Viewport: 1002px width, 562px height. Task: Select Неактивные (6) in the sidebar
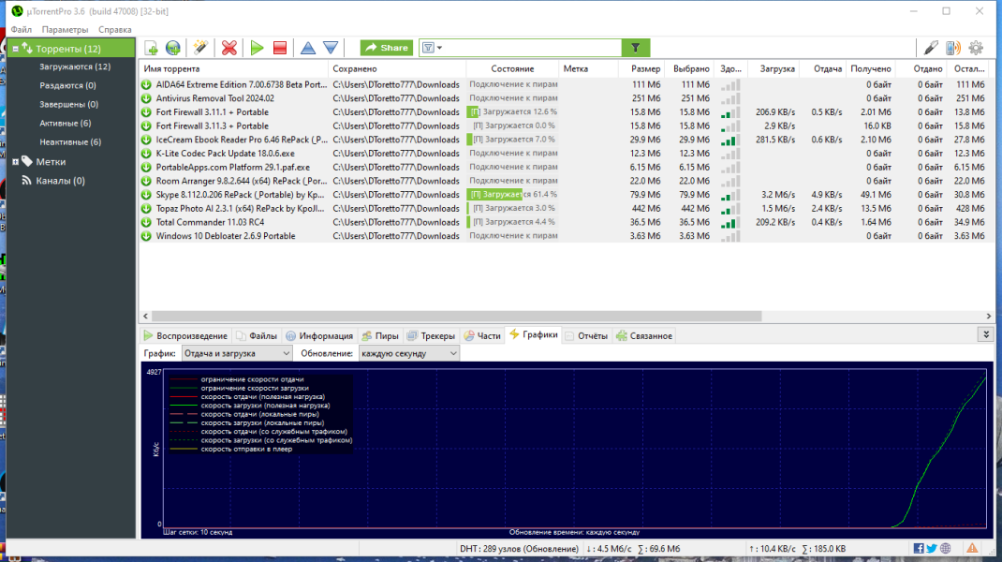(70, 142)
